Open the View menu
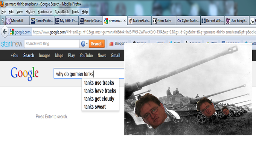The image size is (256, 144). [20, 12]
